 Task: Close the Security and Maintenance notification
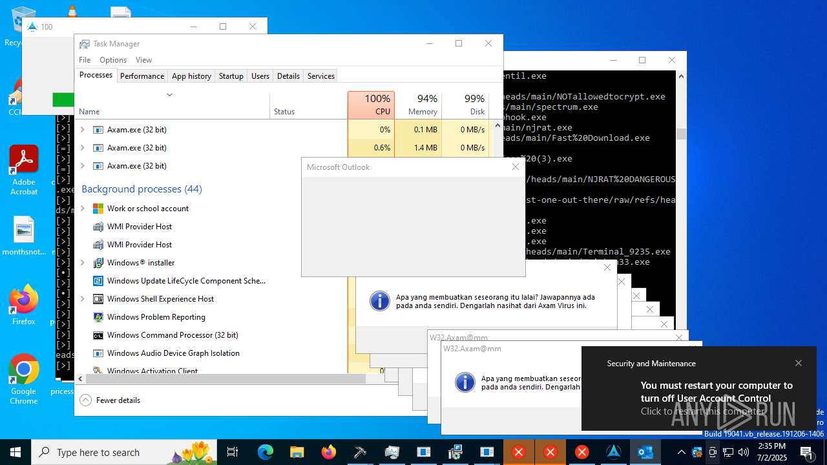click(x=799, y=363)
